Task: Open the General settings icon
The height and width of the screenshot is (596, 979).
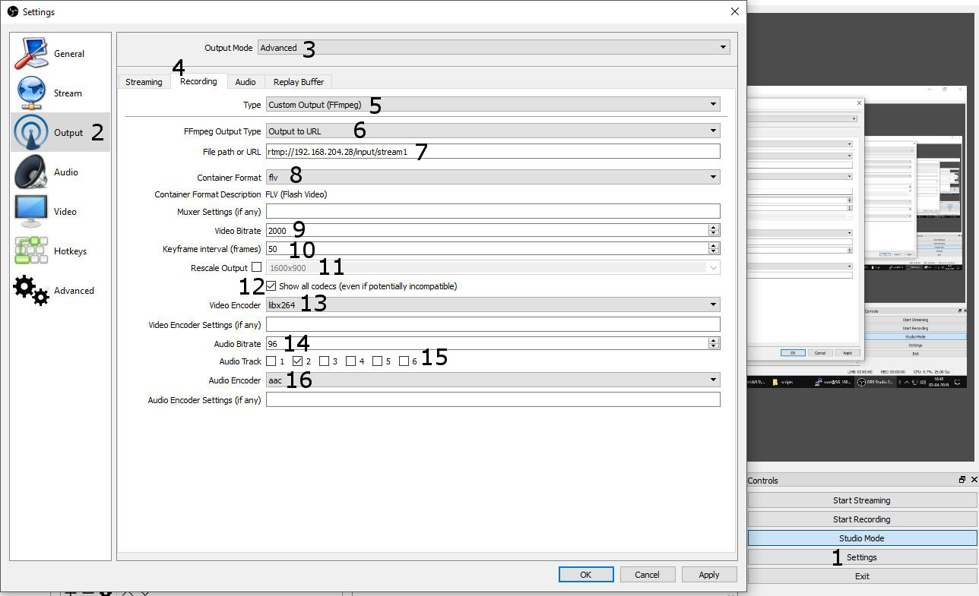Action: [x=31, y=54]
